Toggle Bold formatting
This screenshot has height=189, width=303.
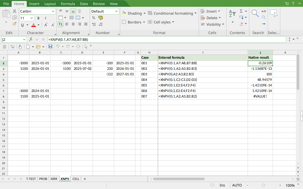pos(38,18)
